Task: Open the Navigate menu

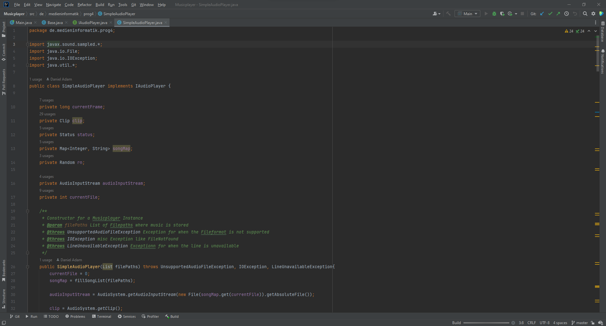Action: (x=53, y=5)
